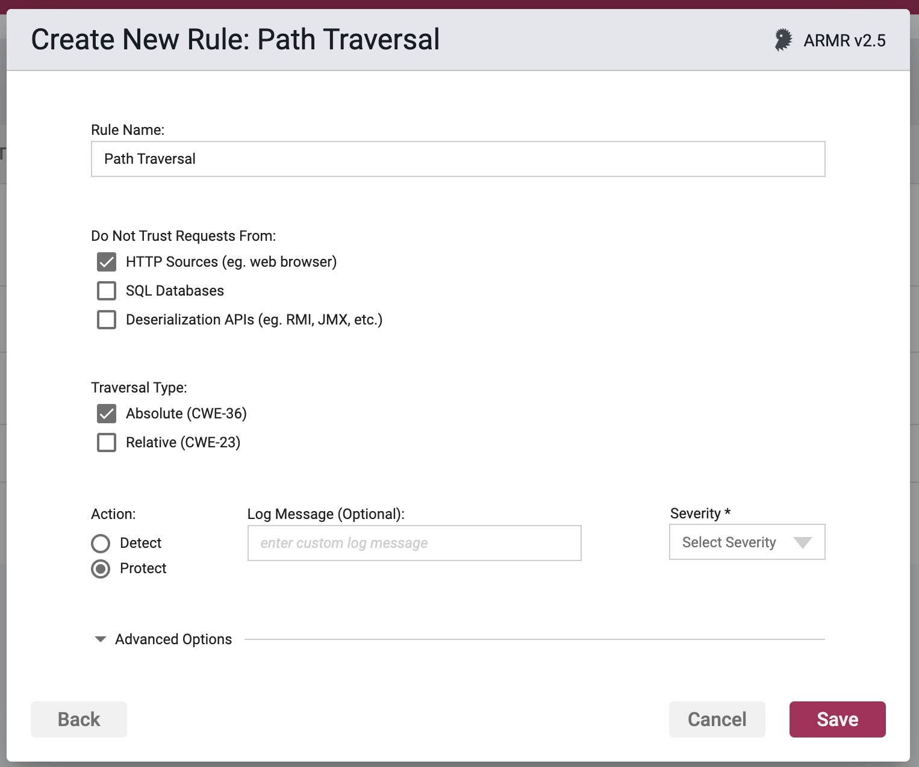Click the Cancel button
The height and width of the screenshot is (767, 919).
[x=717, y=719]
